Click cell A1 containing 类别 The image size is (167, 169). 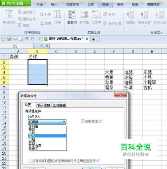tap(18, 57)
